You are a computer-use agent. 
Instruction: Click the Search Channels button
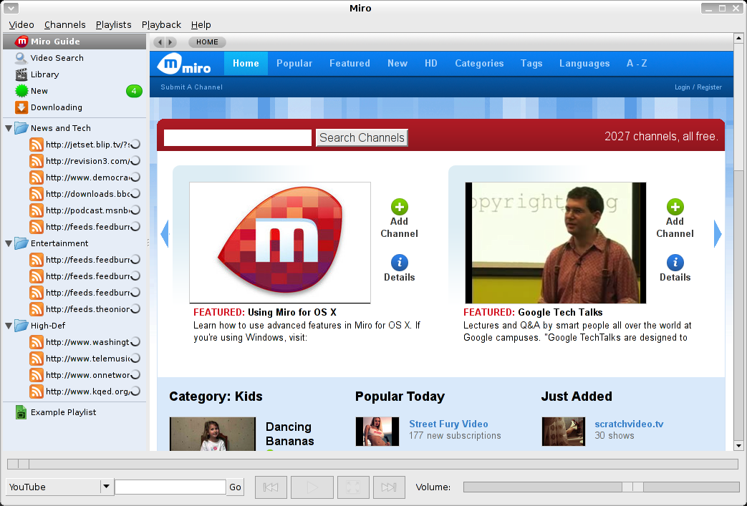point(362,137)
